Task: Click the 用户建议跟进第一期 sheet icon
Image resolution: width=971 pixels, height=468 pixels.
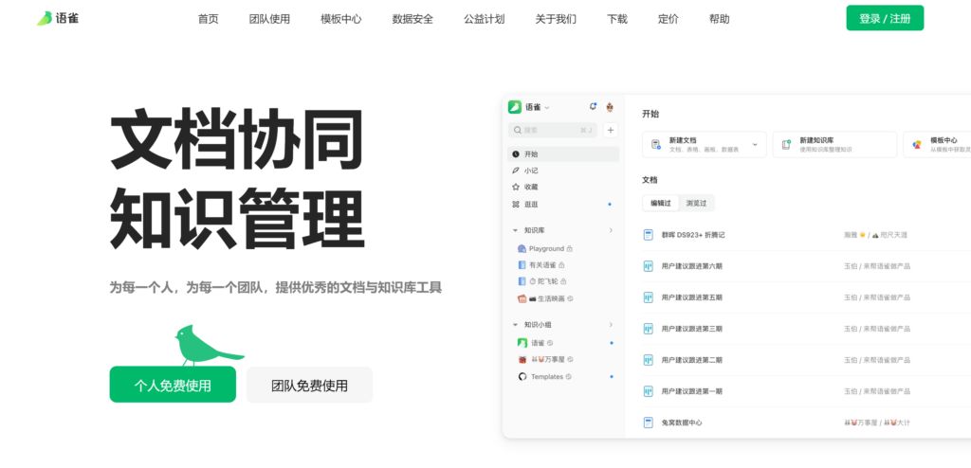Action: (649, 391)
